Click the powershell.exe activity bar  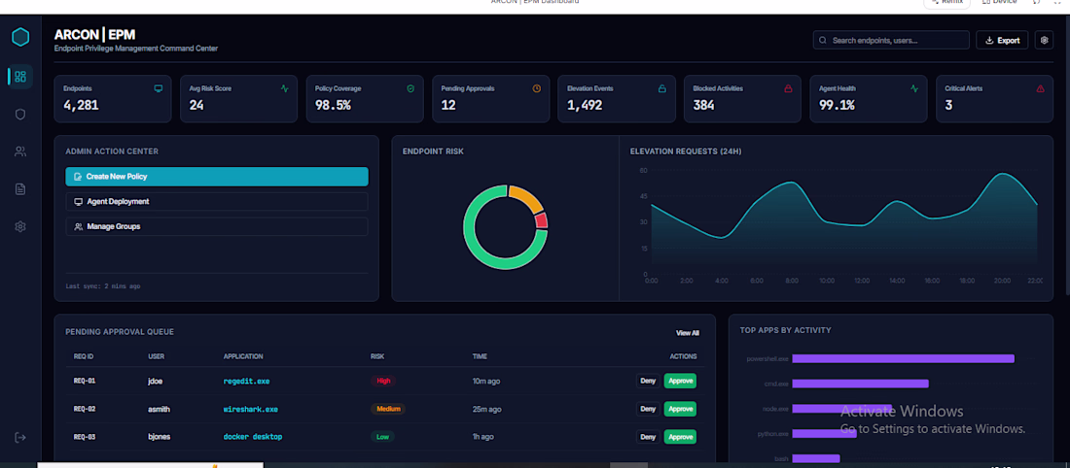tap(903, 358)
